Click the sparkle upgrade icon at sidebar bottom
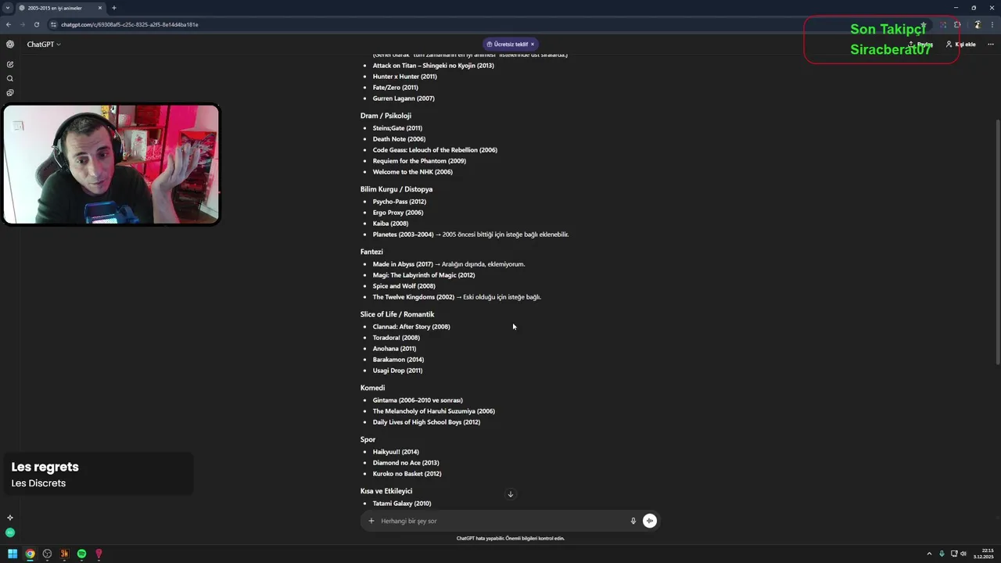Viewport: 1001px width, 563px height. 10,518
